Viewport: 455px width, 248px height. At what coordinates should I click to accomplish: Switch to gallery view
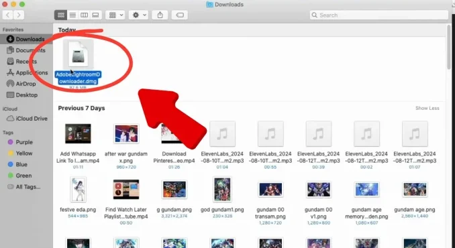tap(95, 15)
